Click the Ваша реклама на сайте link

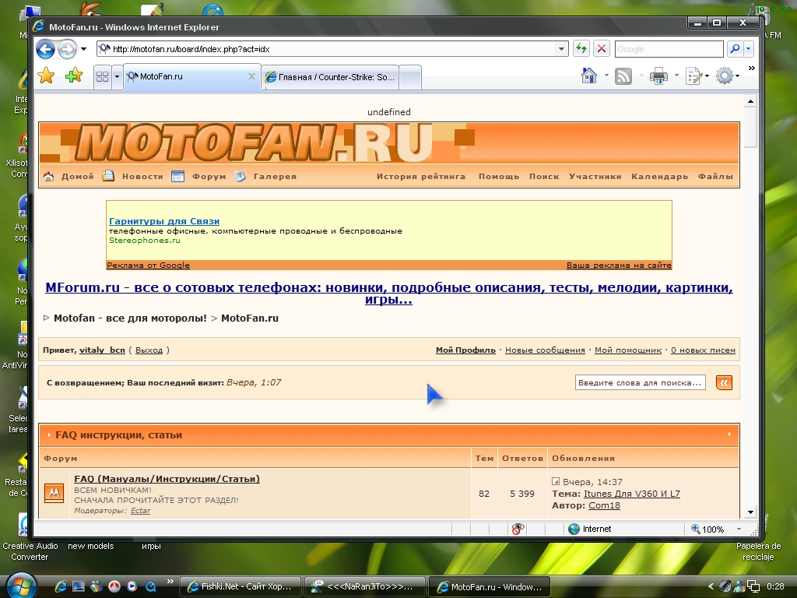tap(619, 265)
